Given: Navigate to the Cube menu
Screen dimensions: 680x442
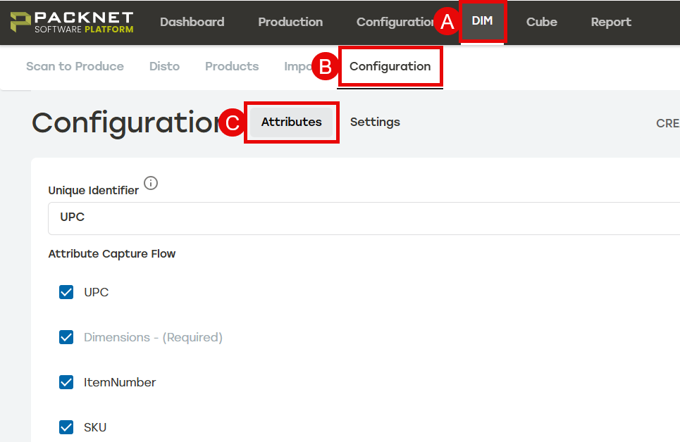Looking at the screenshot, I should (x=540, y=22).
